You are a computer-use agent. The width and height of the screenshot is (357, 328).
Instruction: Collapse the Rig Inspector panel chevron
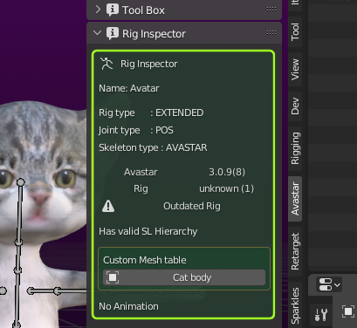pos(98,33)
